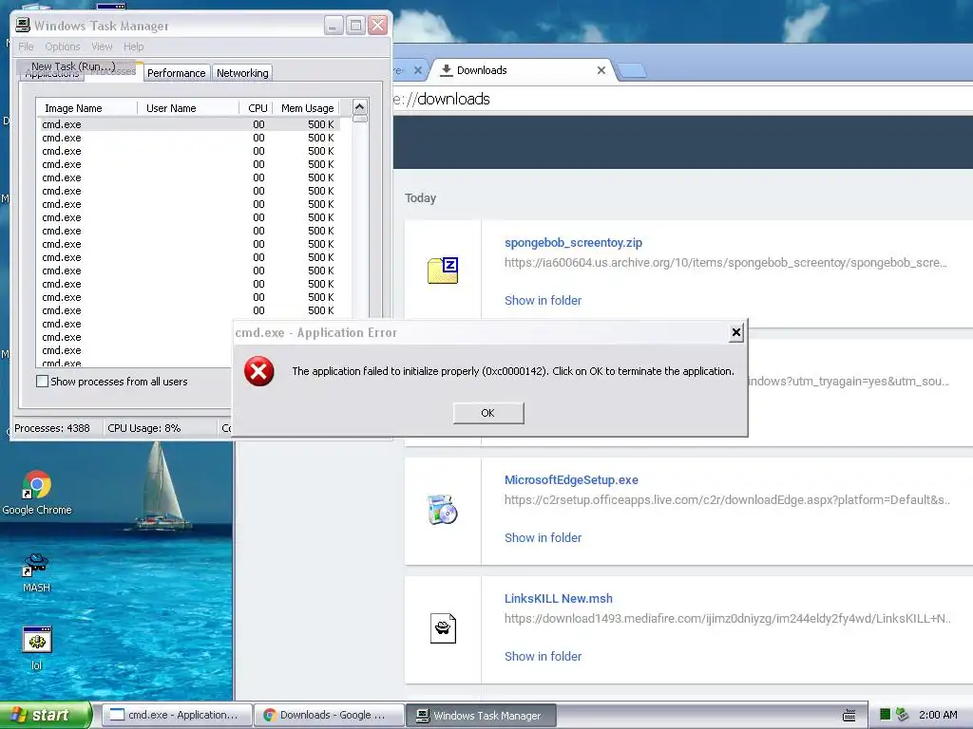Open the MASH desktop shortcut
The width and height of the screenshot is (973, 729).
coord(36,572)
